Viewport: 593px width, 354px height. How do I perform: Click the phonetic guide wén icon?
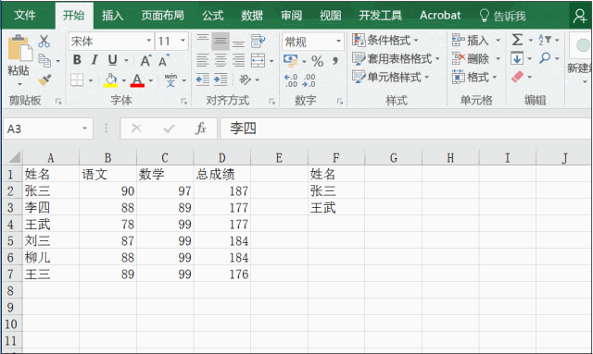click(170, 80)
